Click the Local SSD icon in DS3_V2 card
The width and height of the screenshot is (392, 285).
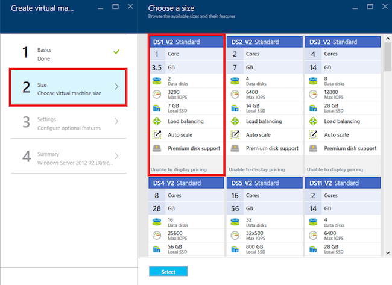click(313, 108)
